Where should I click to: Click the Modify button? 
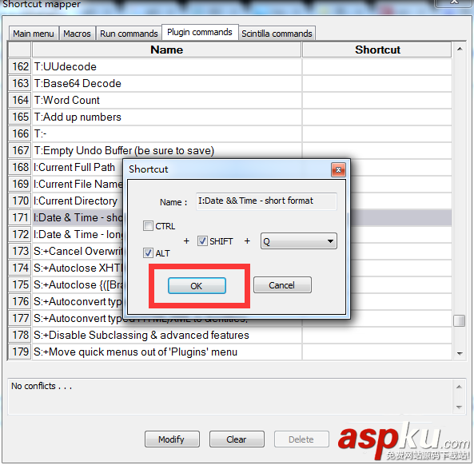[172, 439]
